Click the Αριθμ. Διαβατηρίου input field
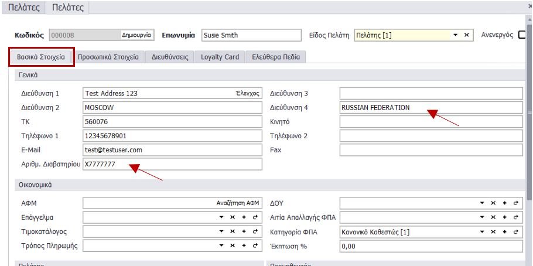The width and height of the screenshot is (533, 266). 173,165
